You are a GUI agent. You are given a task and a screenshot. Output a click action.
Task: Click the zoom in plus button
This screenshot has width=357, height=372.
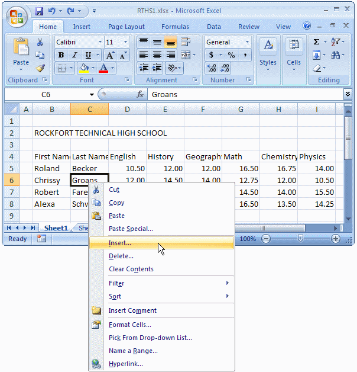[x=336, y=239]
